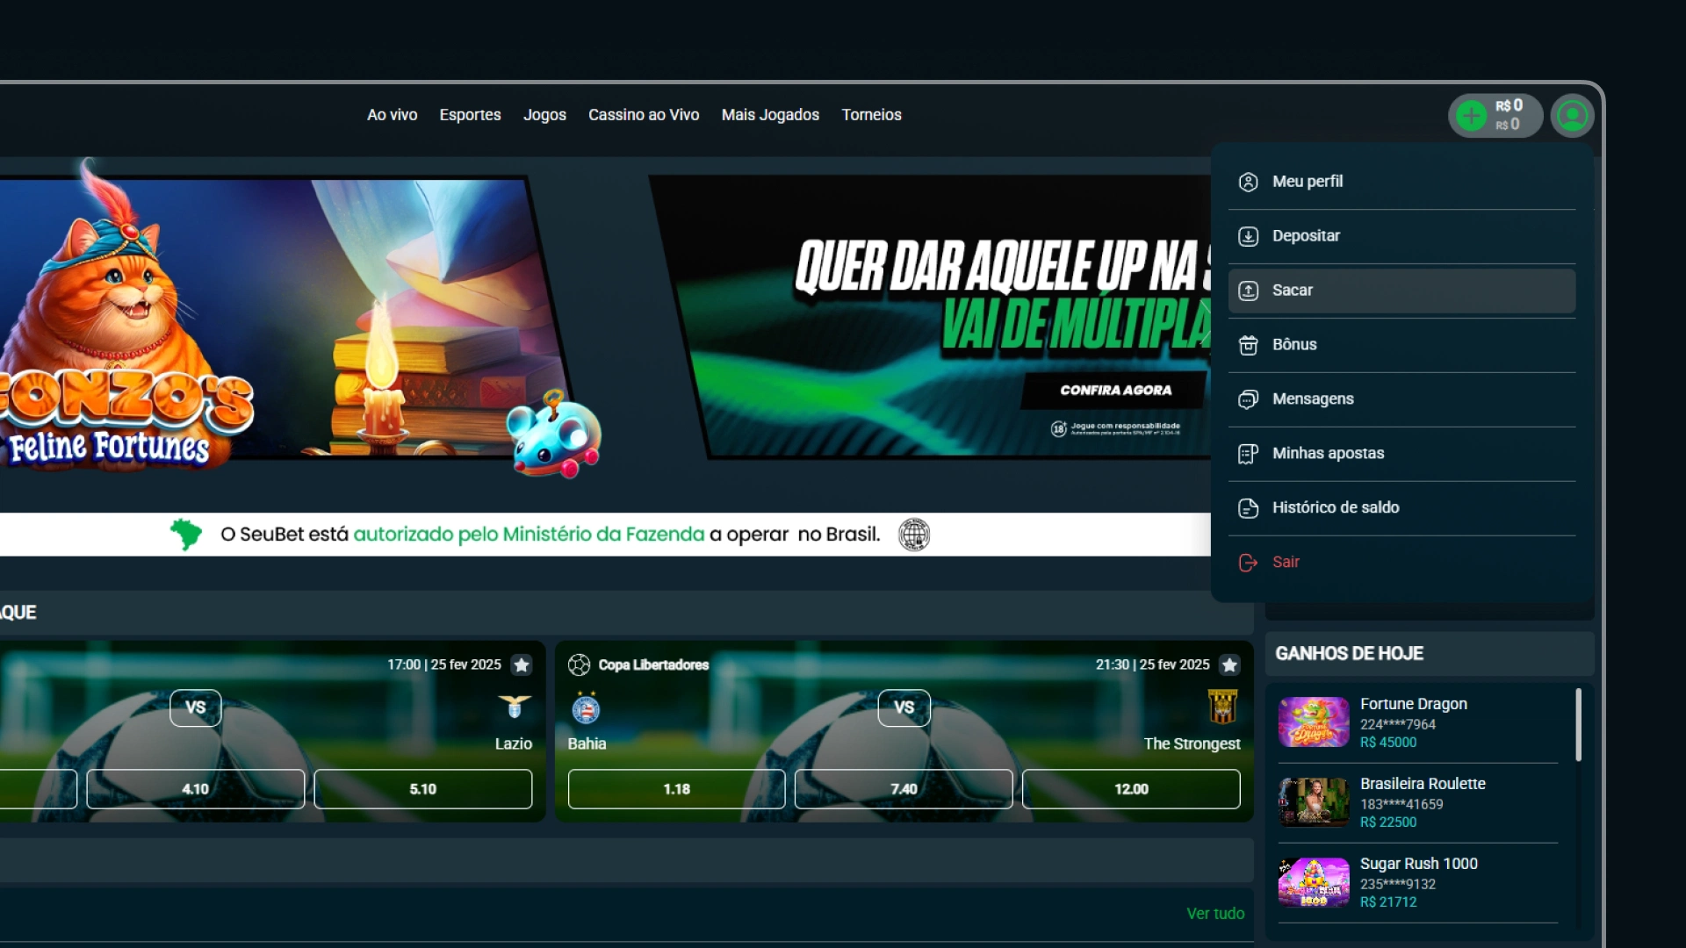Open the Fortune Dragon game thumbnail
1686x948 pixels.
pyautogui.click(x=1313, y=722)
